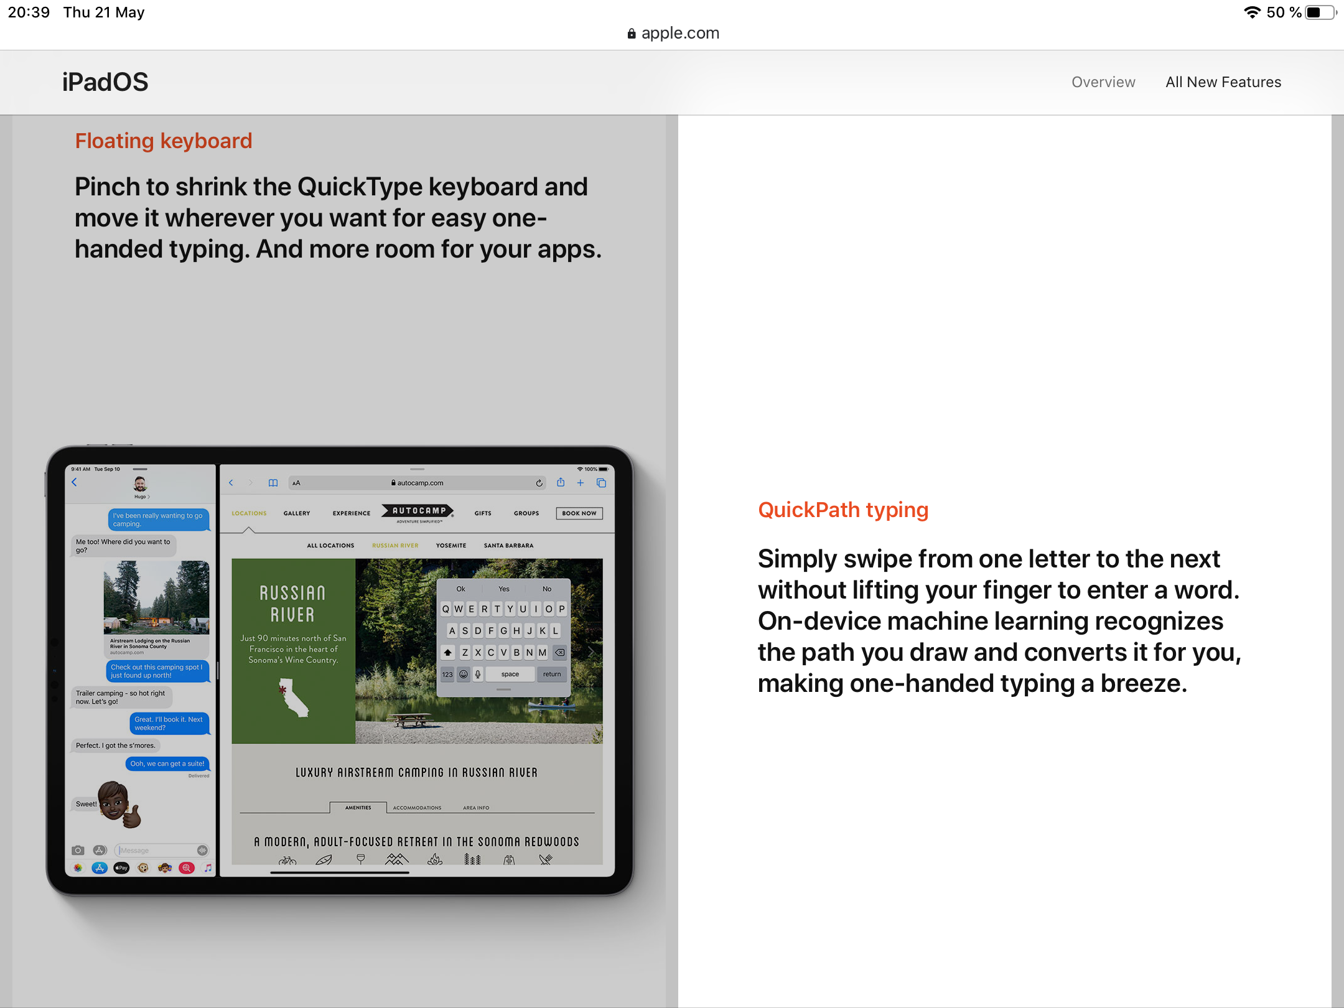Screen dimensions: 1344x1008
Task: Tap the Photos icon in the Messages app strip
Action: (x=78, y=868)
